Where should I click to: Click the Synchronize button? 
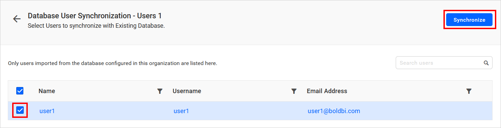(x=469, y=20)
